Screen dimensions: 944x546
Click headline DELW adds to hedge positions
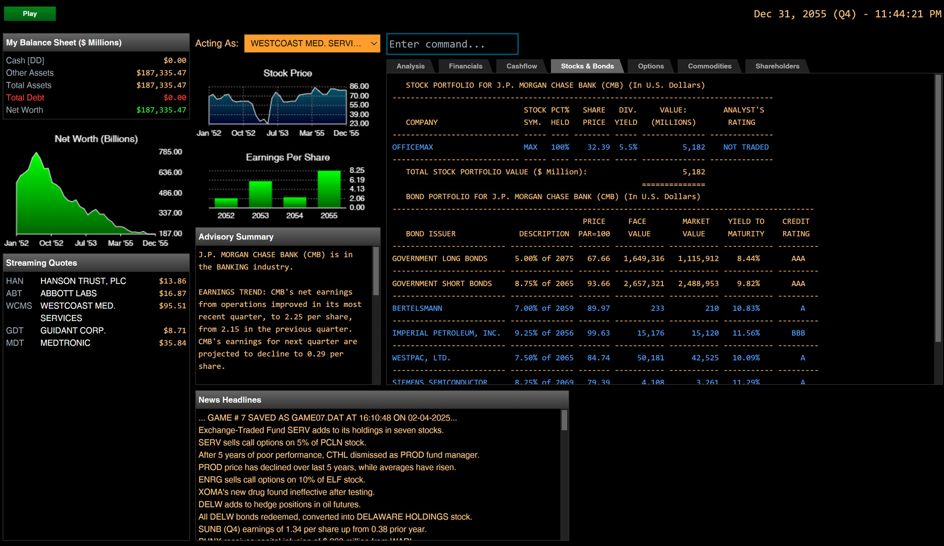tap(279, 505)
